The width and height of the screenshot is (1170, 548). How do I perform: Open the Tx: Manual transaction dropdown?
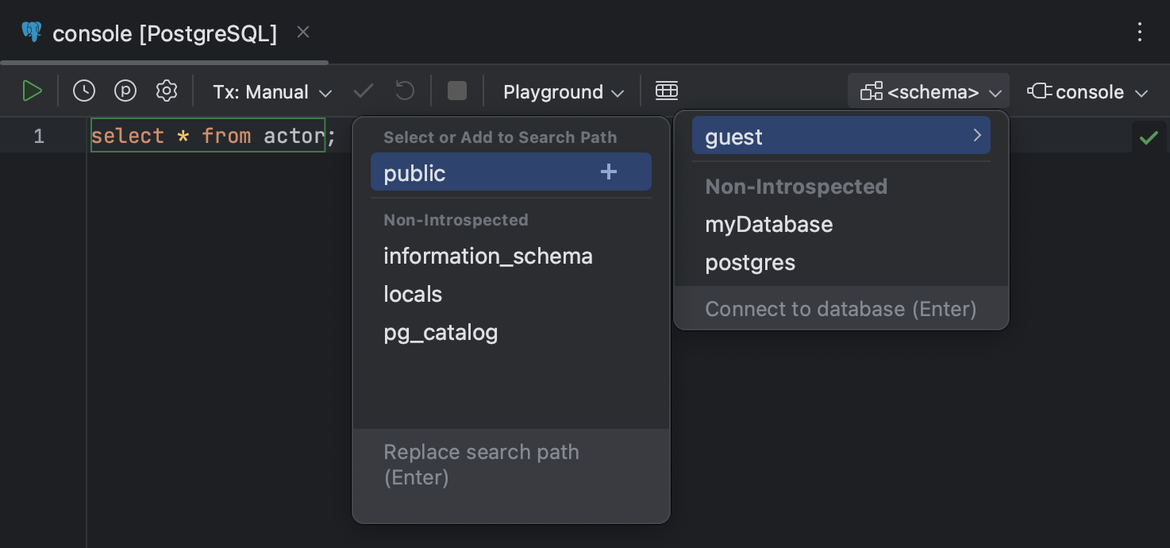pos(271,91)
